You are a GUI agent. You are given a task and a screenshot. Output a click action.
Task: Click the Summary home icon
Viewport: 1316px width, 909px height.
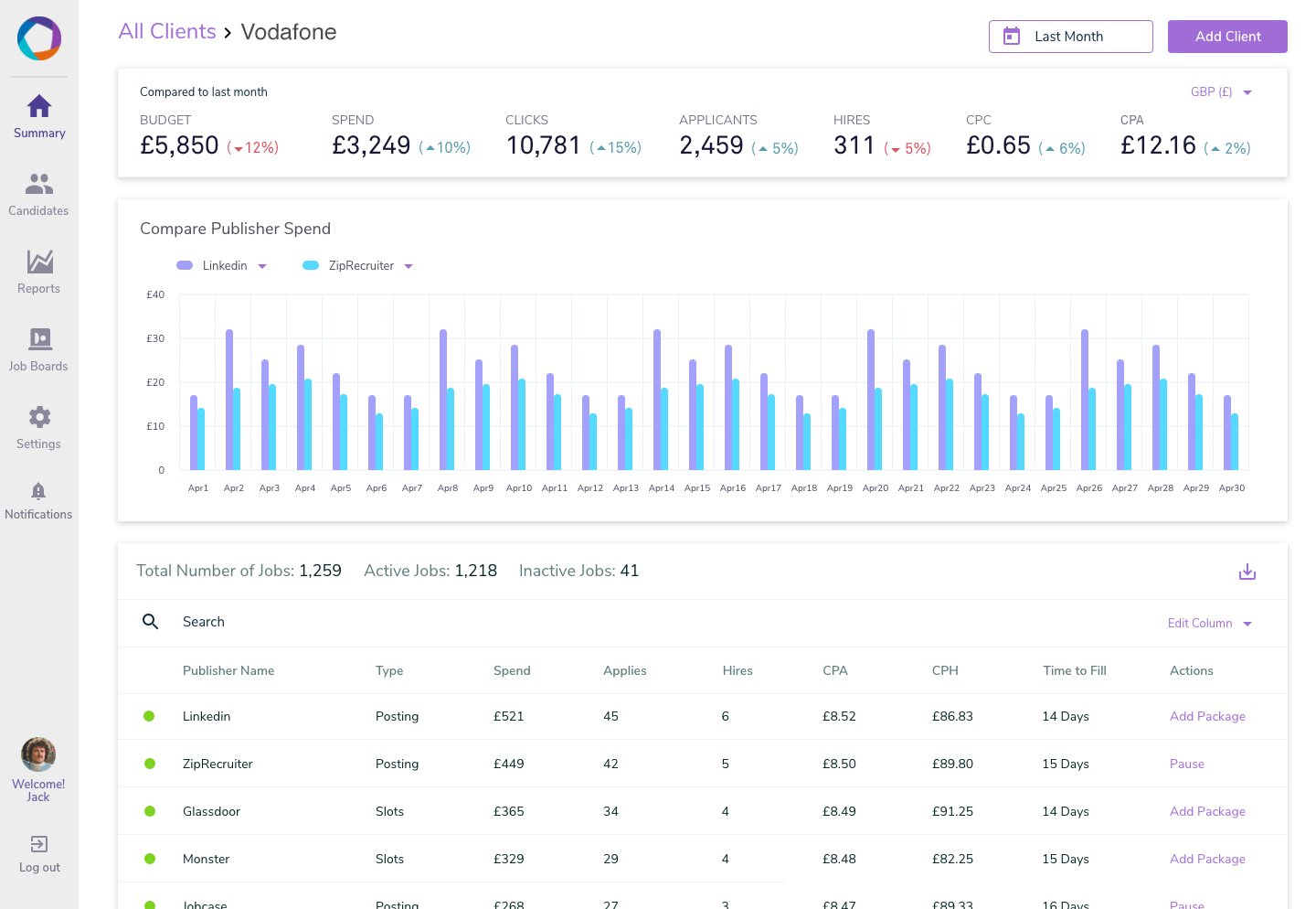(x=39, y=106)
